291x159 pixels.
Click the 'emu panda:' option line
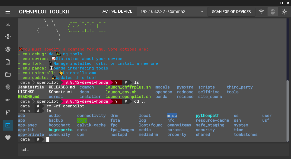(x=63, y=68)
